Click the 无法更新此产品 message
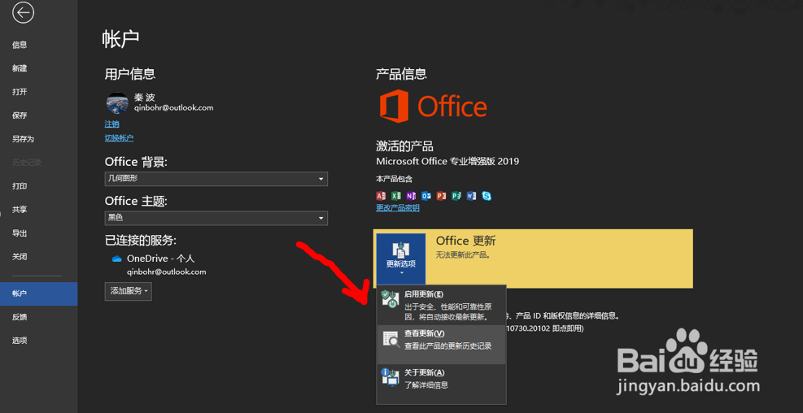 point(464,254)
